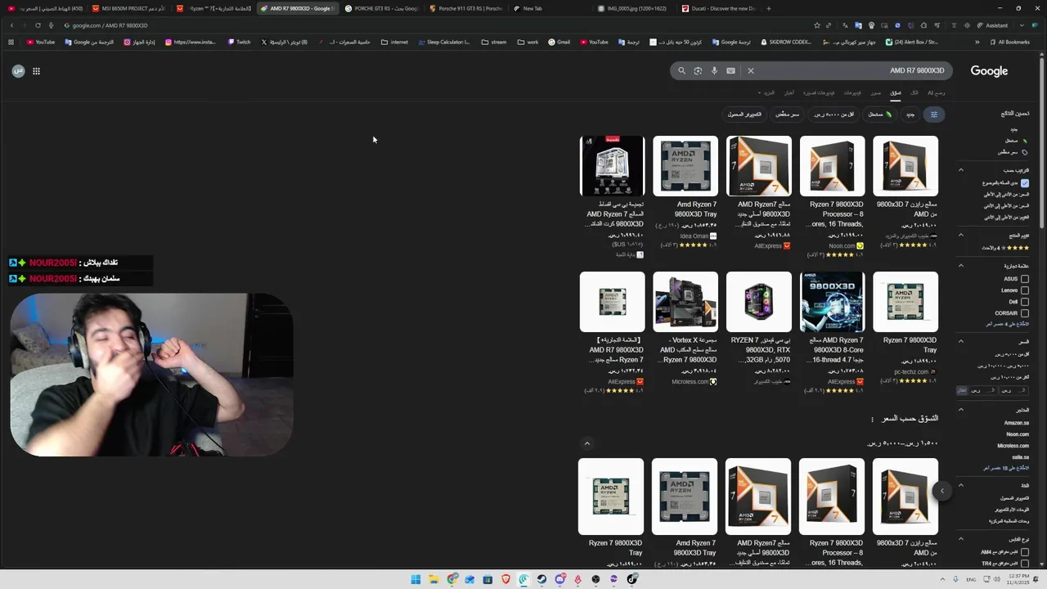The height and width of the screenshot is (589, 1047).
Task: Collapse the price section chevron
Action: (961, 341)
